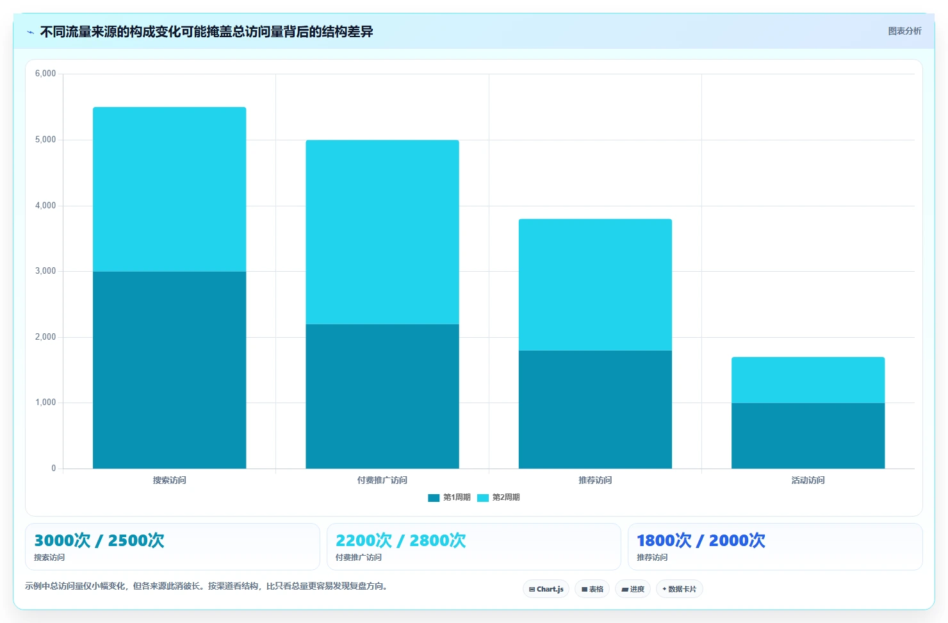Screen dimensions: 948x623
Task: Click the 4,000 y-axis tick label
Action: (x=45, y=206)
